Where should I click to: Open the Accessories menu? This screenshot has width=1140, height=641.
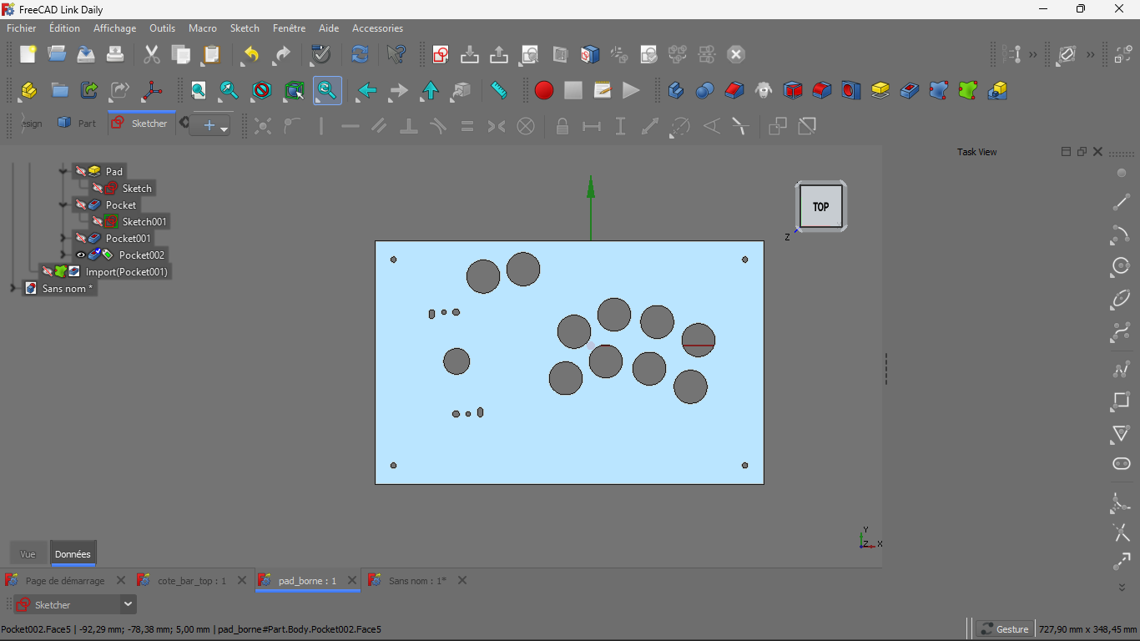(377, 28)
